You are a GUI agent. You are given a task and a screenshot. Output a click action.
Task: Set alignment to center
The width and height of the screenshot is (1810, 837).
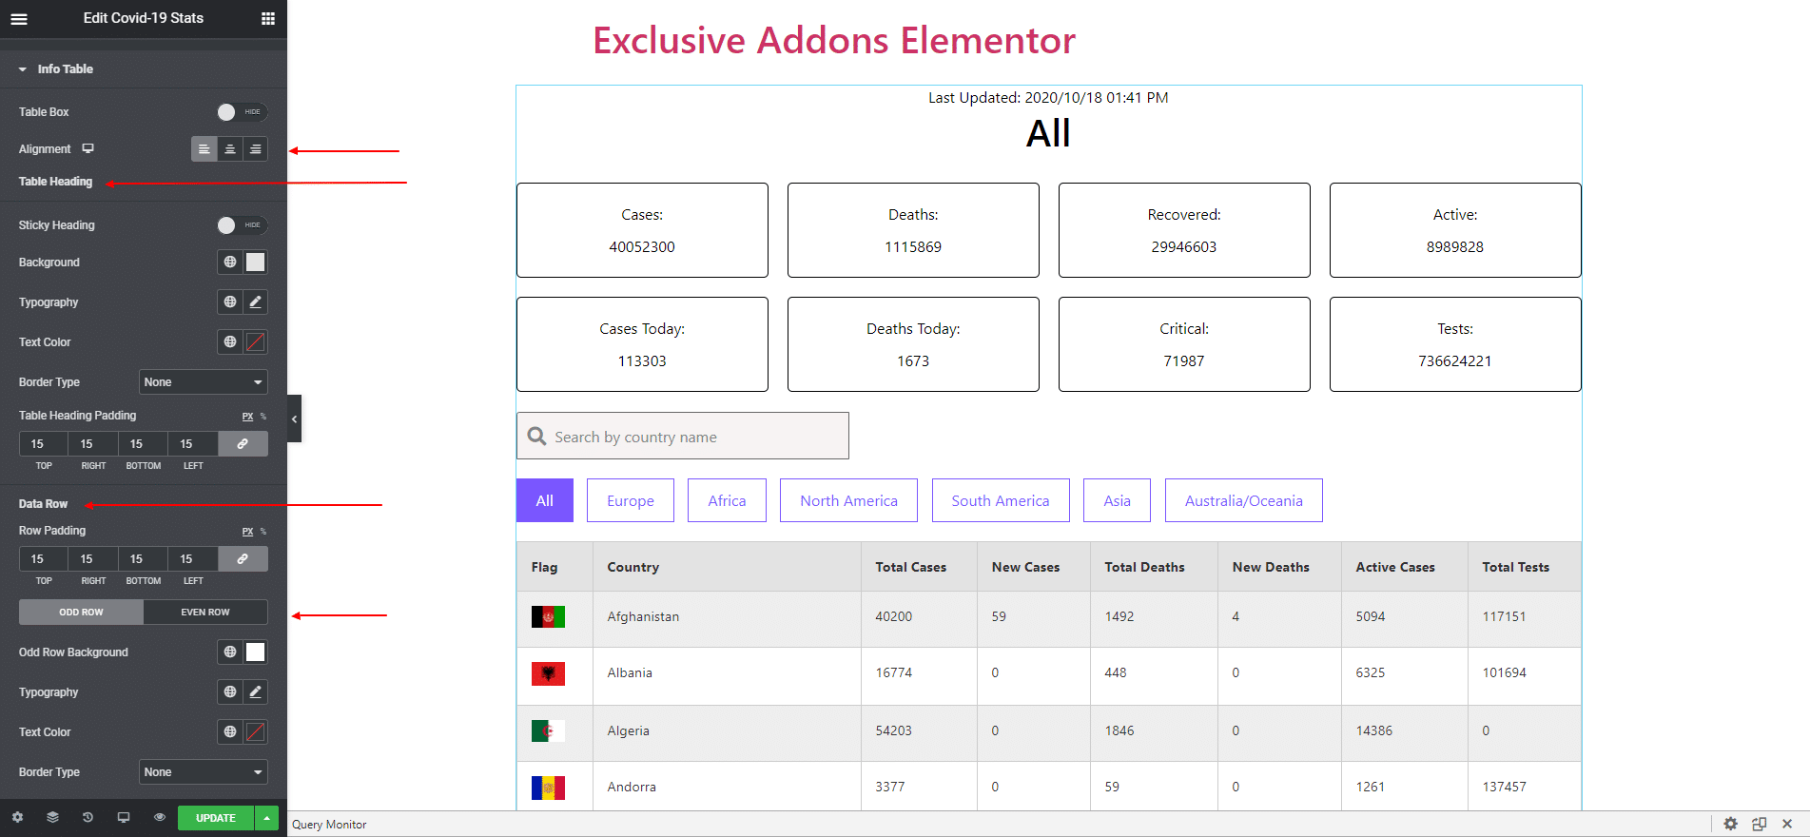[230, 149]
